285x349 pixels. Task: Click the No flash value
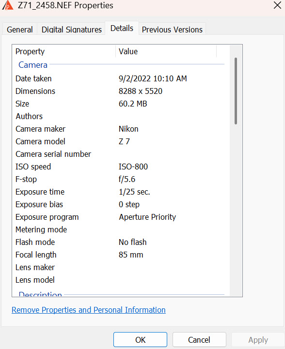133,242
